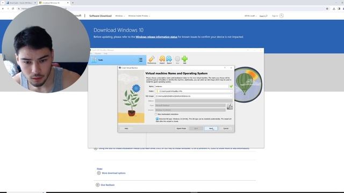
Task: Expand the Windows menu on Microsoft site
Action: pyautogui.click(x=120, y=16)
